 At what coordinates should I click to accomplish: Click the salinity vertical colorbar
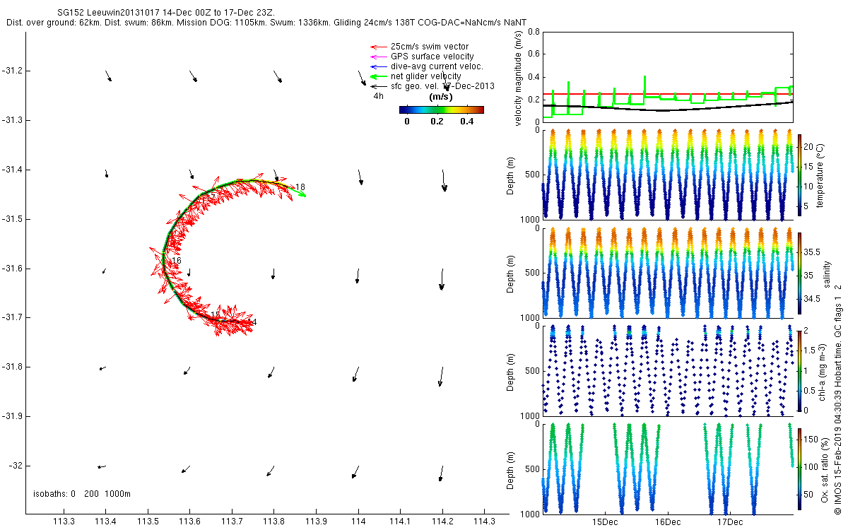[800, 273]
